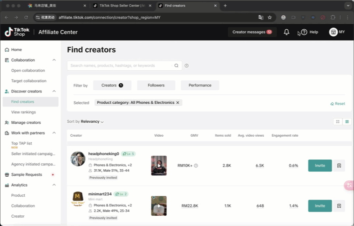
Task: Remove the Product category filter chip
Action: point(177,102)
